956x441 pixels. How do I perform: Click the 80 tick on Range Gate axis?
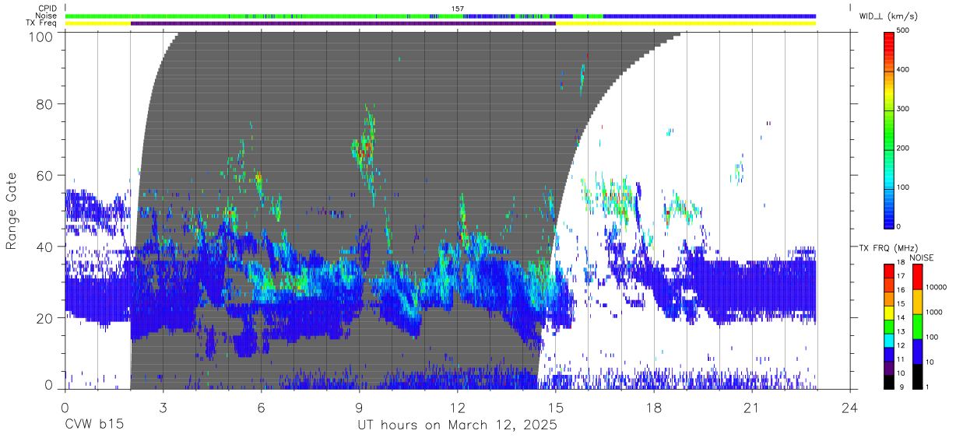[x=45, y=104]
